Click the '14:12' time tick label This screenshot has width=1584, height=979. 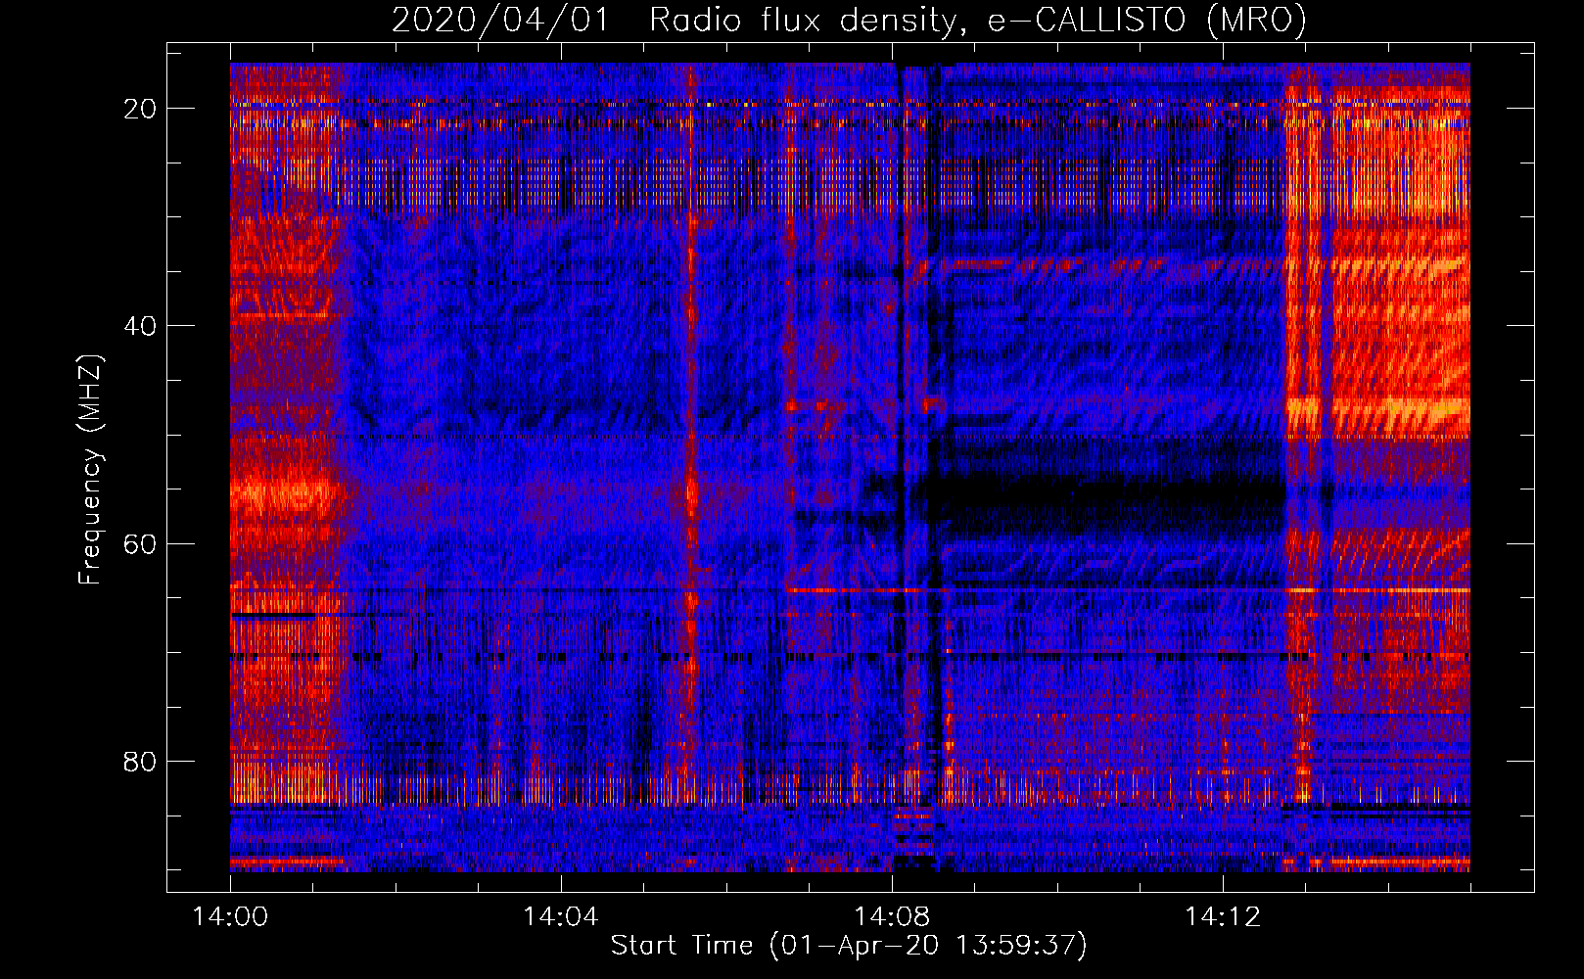pos(1222,917)
